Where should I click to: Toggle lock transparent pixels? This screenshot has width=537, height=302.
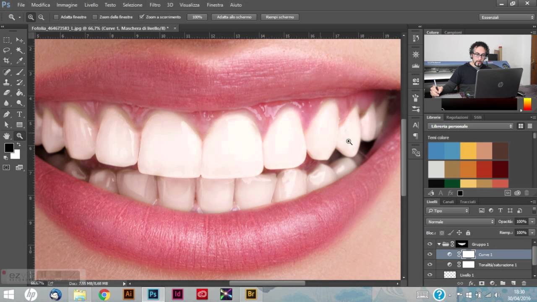point(442,233)
